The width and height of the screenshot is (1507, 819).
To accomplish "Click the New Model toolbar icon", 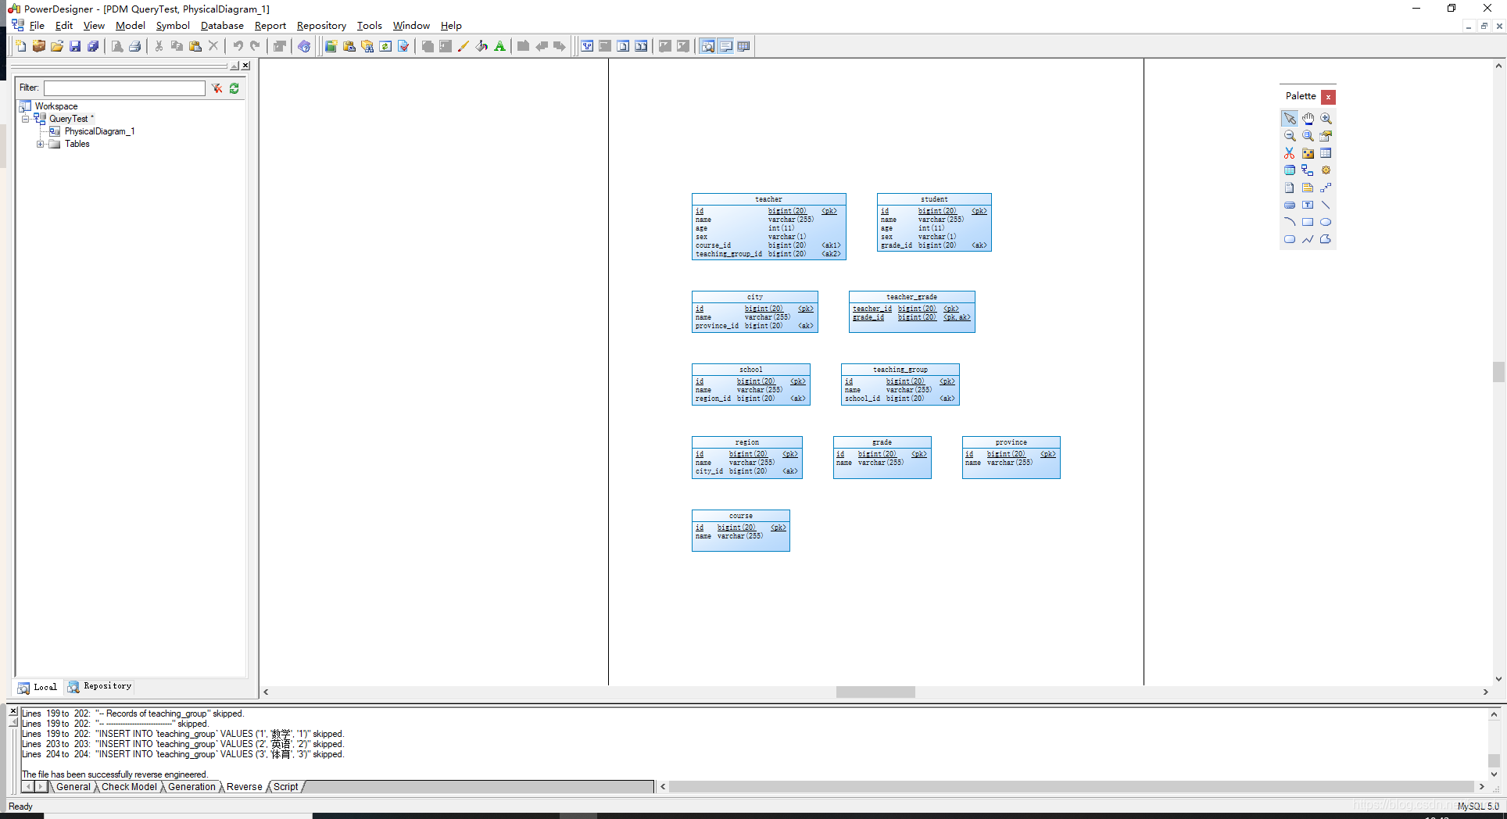I will click(21, 46).
